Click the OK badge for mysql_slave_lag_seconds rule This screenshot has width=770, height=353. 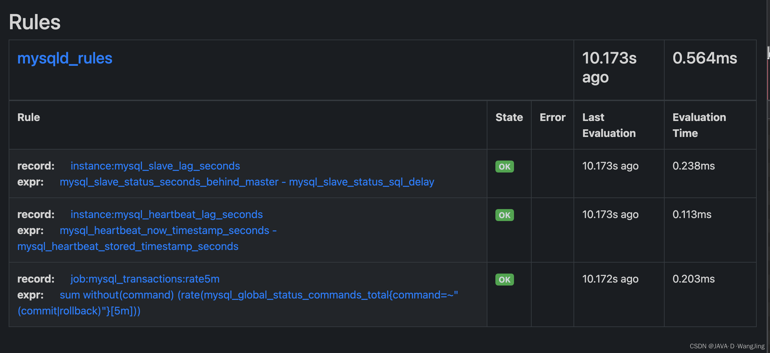click(x=504, y=166)
